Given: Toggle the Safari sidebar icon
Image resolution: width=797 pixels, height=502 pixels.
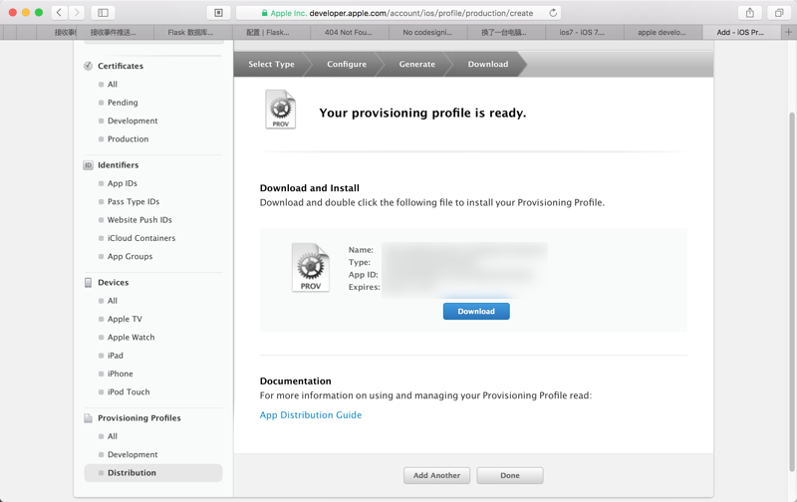Looking at the screenshot, I should [103, 13].
